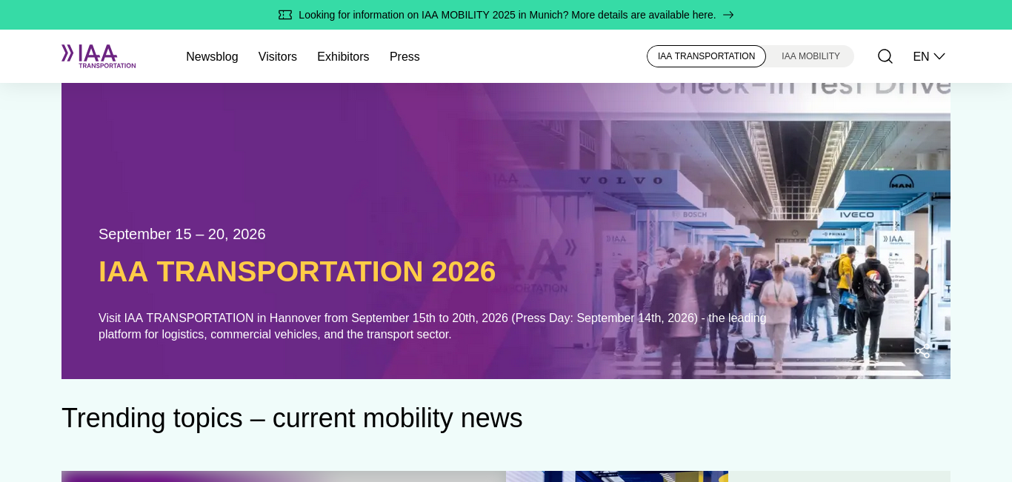Switch to the IAA MOBILITY site

(810, 56)
